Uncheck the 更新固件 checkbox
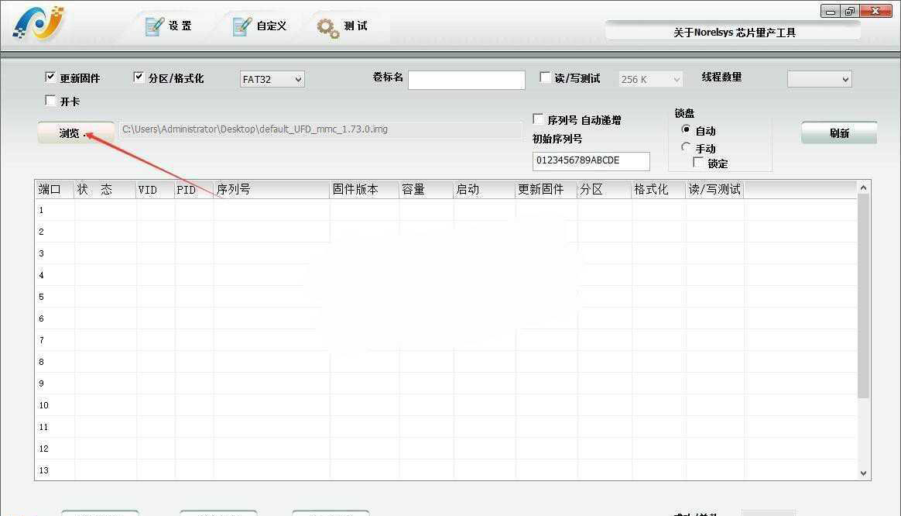 click(51, 77)
